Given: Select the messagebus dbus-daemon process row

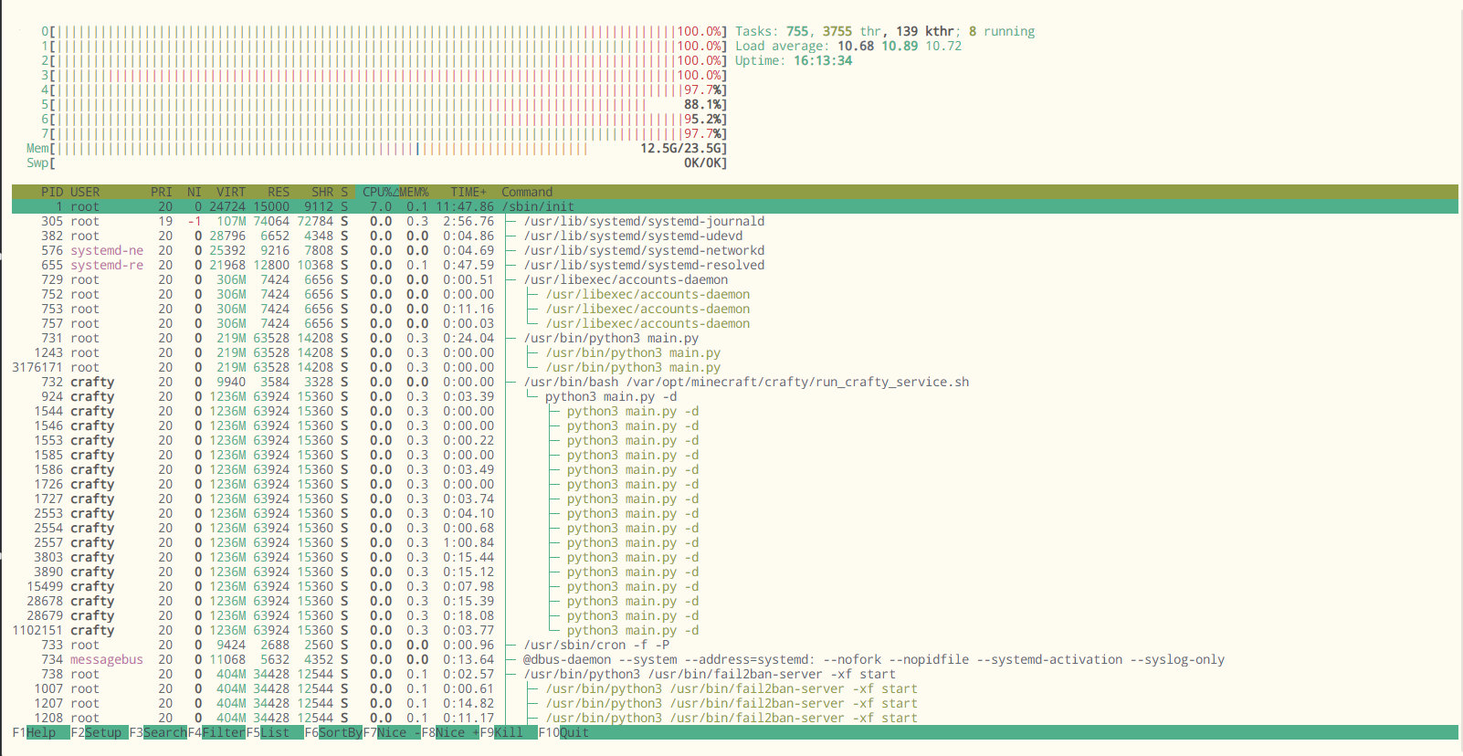Looking at the screenshot, I should point(734,659).
